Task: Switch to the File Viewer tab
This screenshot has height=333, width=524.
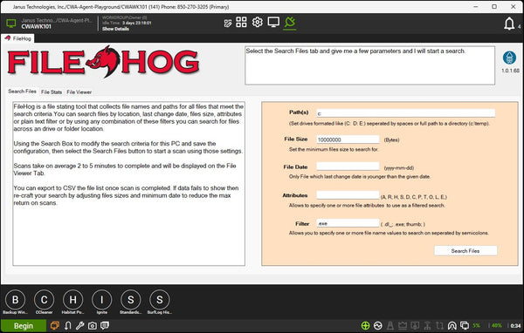Action: 79,92
